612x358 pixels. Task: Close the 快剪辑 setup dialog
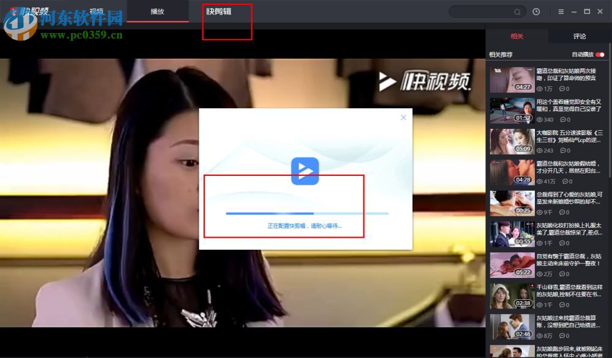pos(403,117)
